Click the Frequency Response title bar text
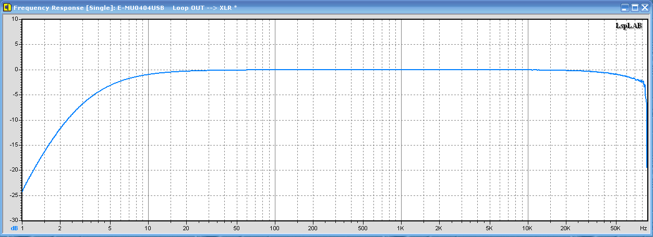Image resolution: width=653 pixels, height=237 pixels. click(x=125, y=8)
